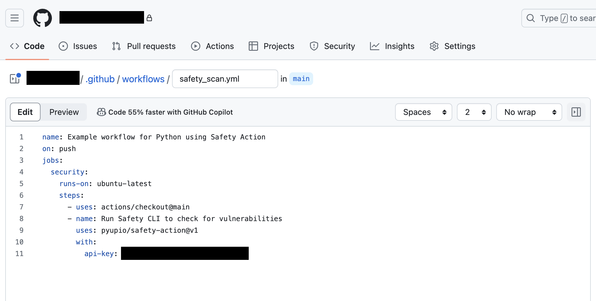Click the Copilot icon in toolbar
This screenshot has width=596, height=301.
(101, 112)
